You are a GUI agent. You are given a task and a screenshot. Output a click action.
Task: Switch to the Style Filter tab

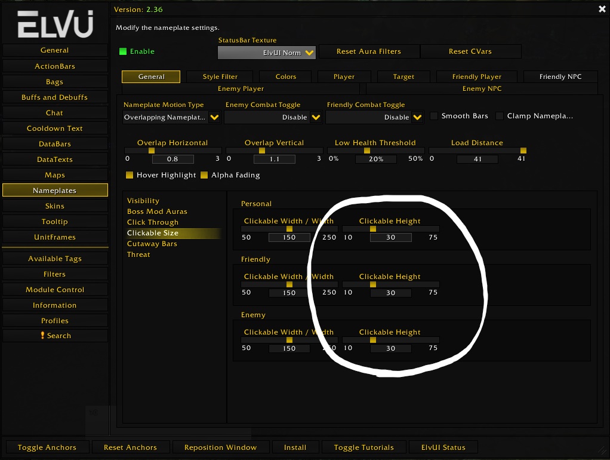tap(220, 76)
